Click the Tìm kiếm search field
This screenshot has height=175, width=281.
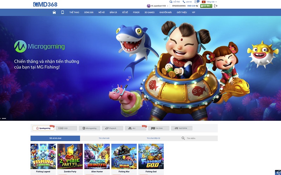pos(199,138)
